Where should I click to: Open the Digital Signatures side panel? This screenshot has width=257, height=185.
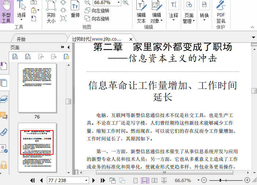point(4,148)
